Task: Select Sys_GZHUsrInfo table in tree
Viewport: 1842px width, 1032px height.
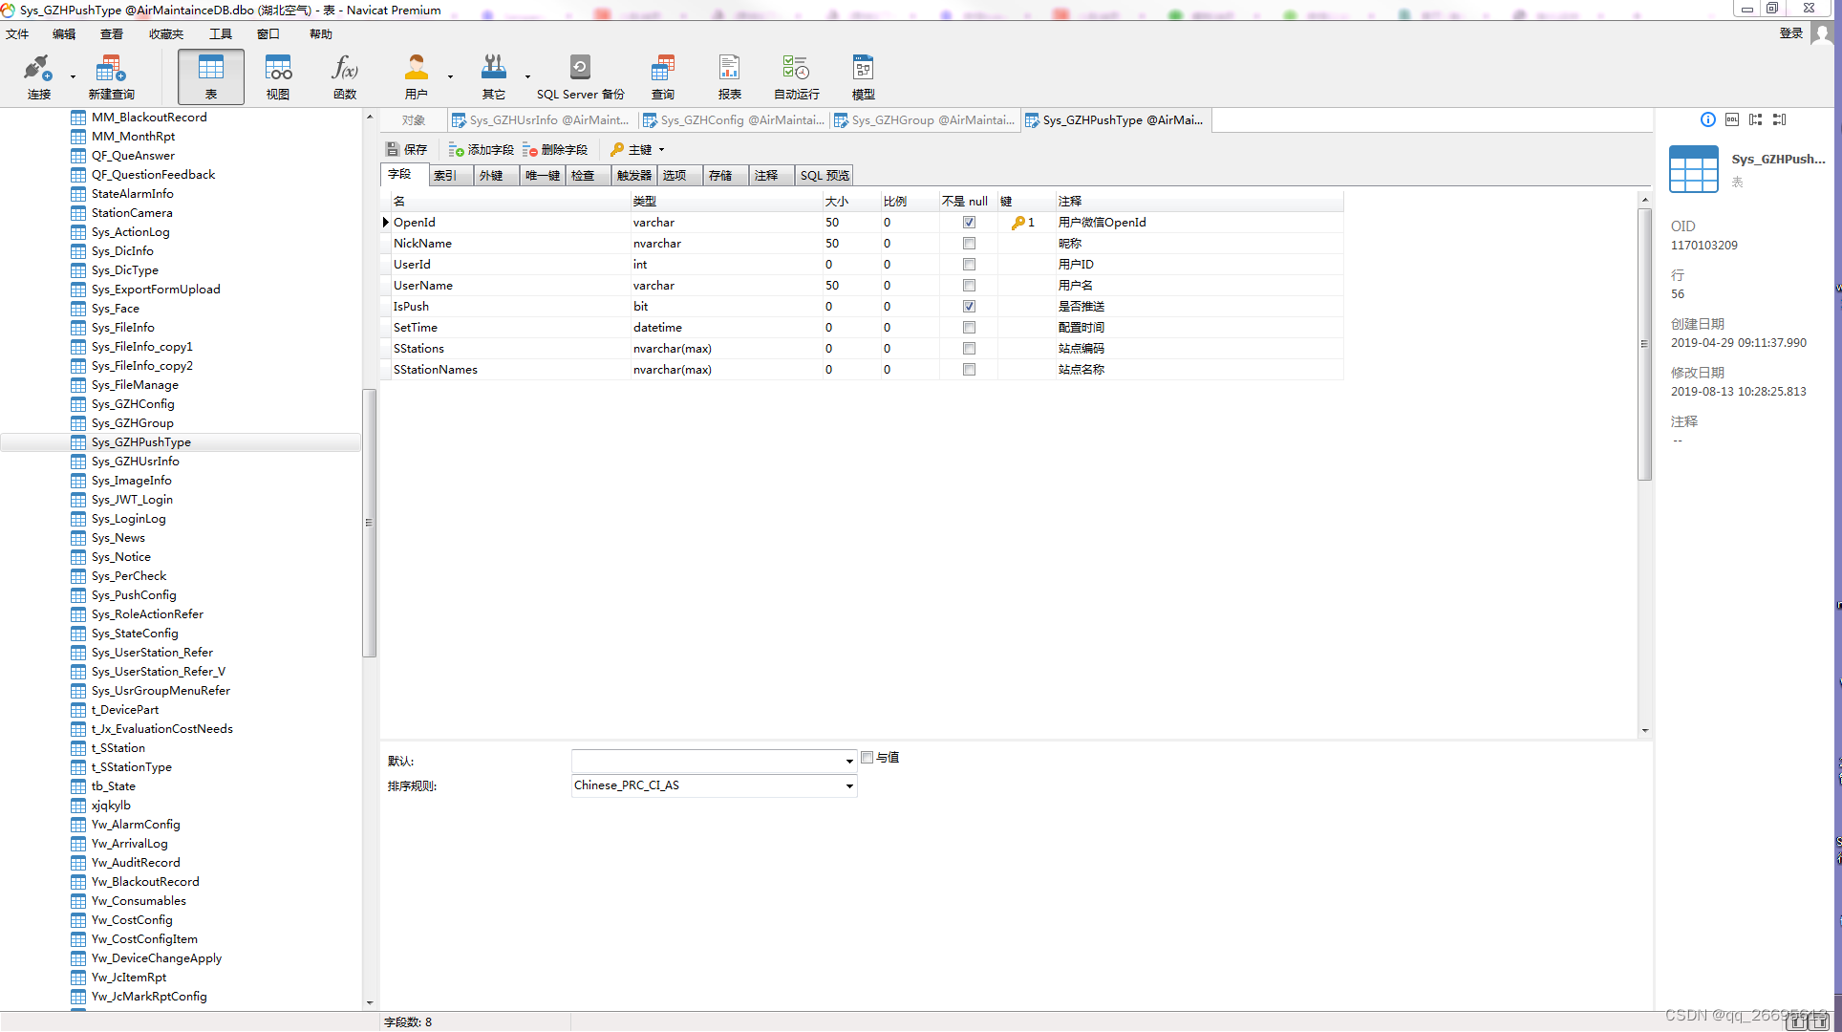Action: tap(135, 462)
